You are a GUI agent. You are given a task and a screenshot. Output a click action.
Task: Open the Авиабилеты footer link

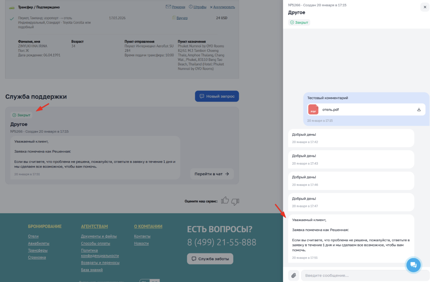(x=39, y=243)
